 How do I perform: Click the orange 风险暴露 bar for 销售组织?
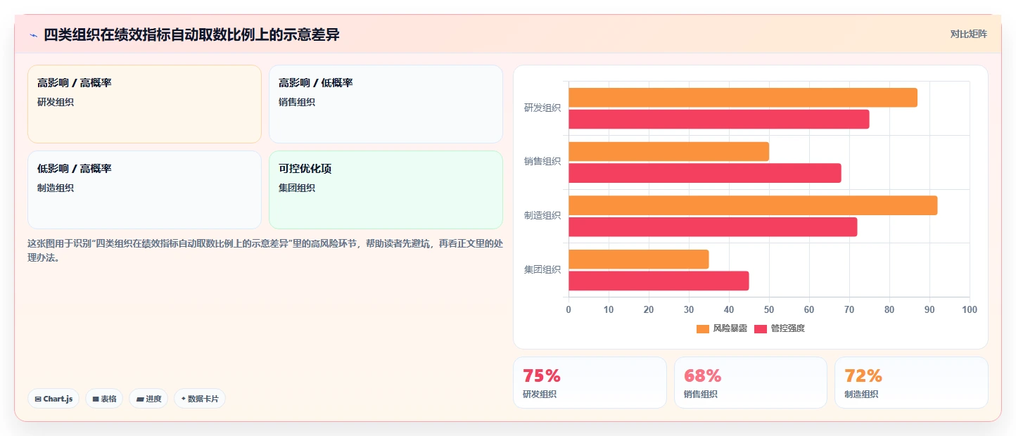[668, 152]
